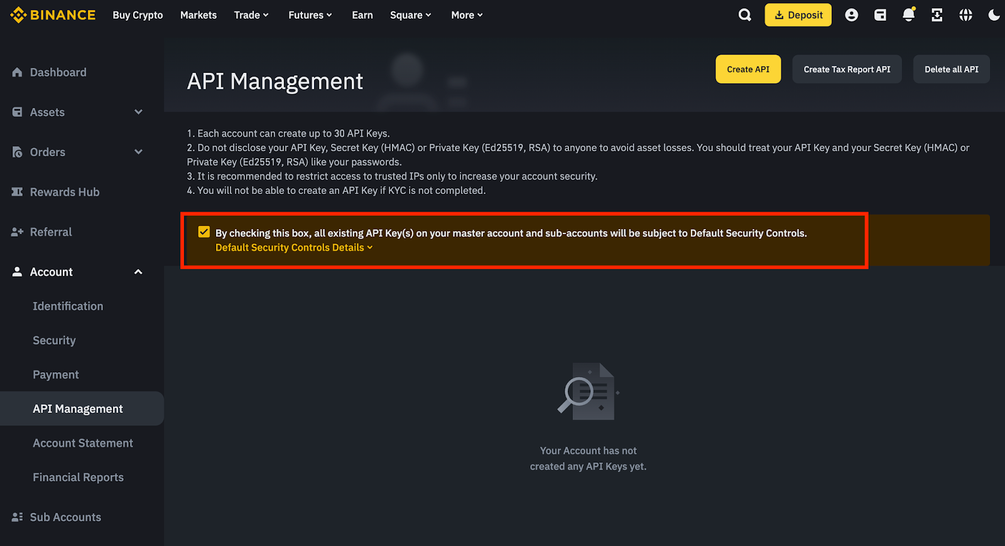Open the Earn page
Screen dimensions: 1005x546
[x=362, y=15]
